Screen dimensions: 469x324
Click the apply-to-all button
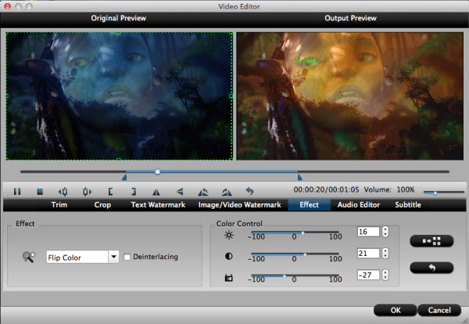(431, 241)
